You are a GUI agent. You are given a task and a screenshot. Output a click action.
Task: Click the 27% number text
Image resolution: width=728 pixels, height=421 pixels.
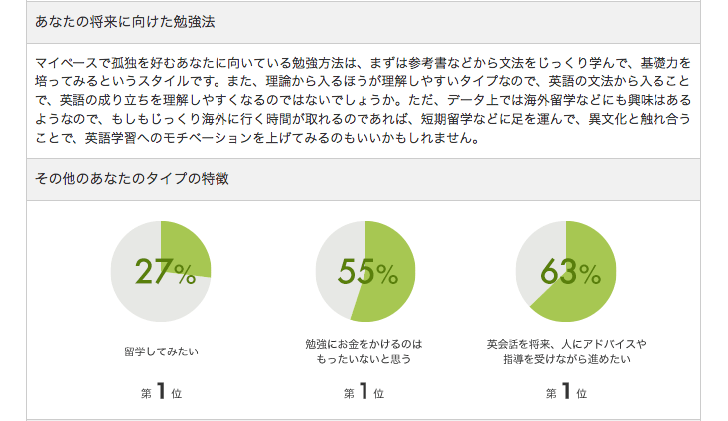[x=165, y=271]
